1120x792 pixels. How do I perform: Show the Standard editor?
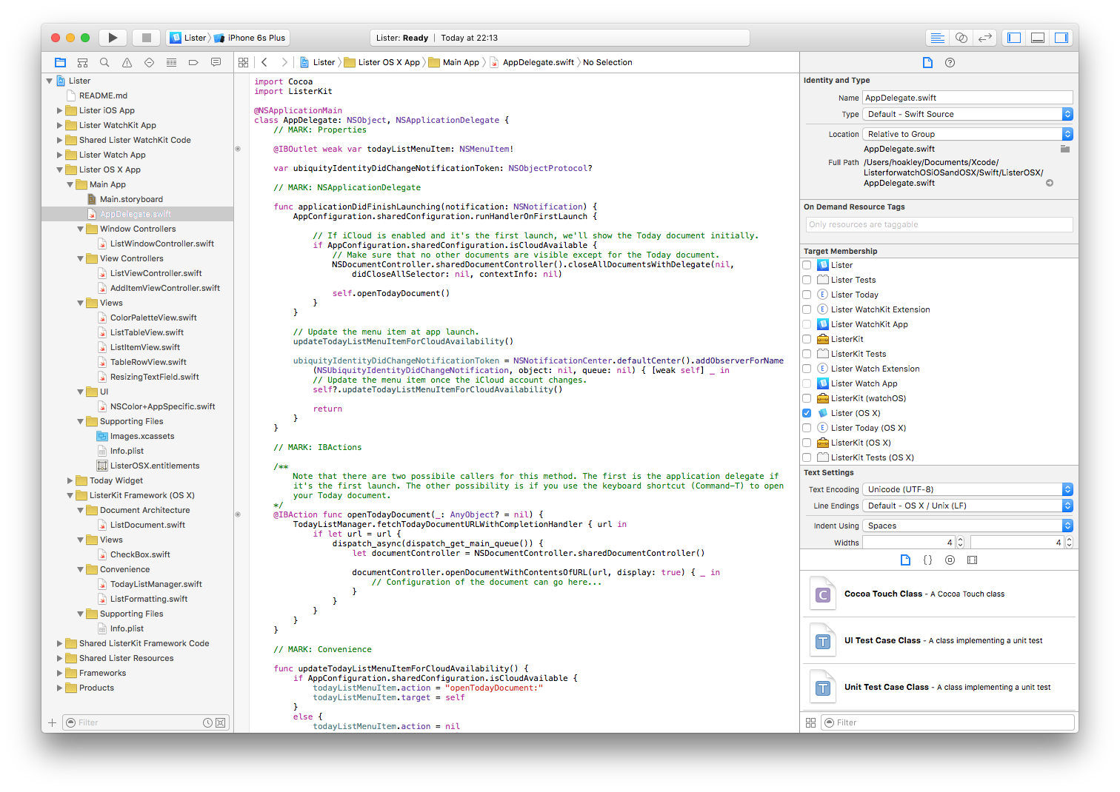point(938,38)
